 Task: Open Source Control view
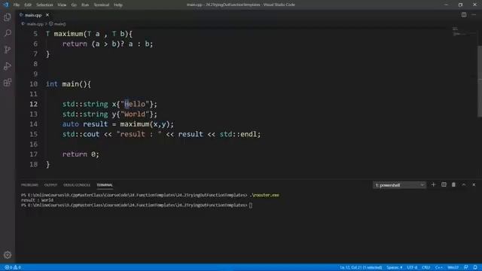pyautogui.click(x=8, y=50)
